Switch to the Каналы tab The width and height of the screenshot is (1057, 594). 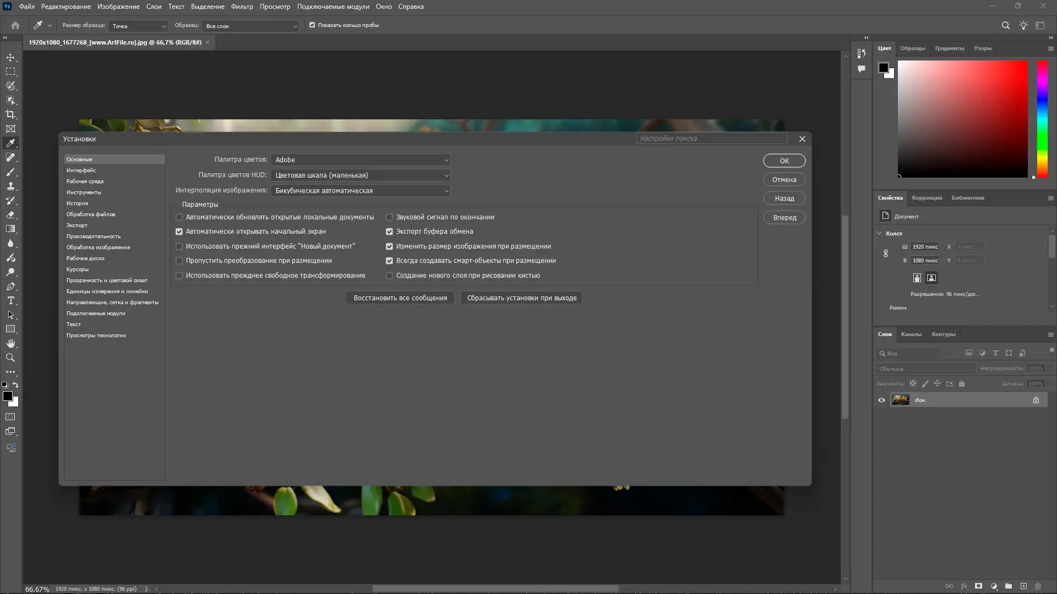click(x=911, y=334)
